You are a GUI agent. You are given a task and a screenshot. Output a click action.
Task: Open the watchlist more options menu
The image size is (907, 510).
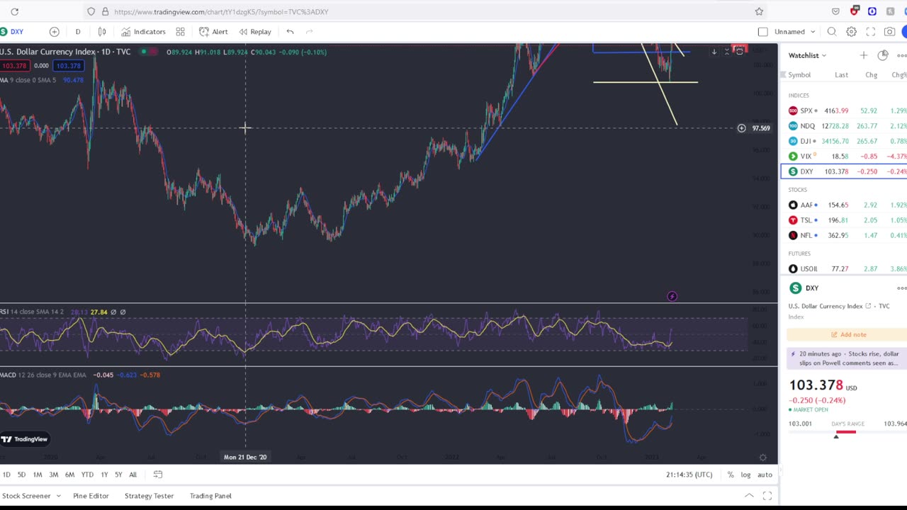(901, 55)
